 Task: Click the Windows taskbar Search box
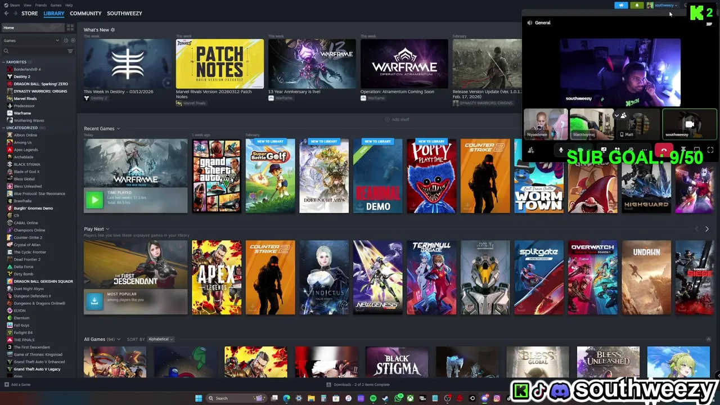[235, 398]
